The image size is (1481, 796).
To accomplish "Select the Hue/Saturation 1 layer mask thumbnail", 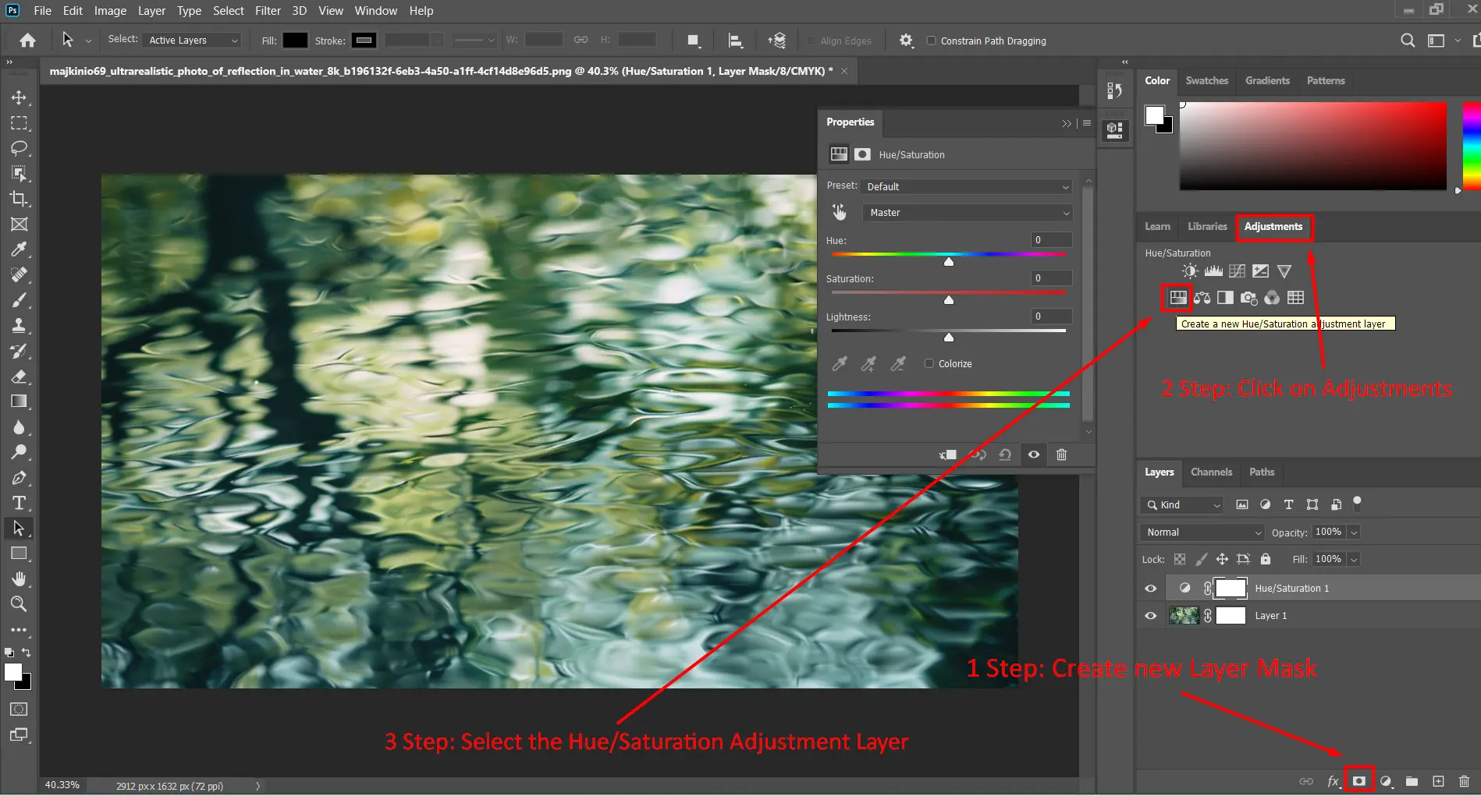I will coord(1231,589).
